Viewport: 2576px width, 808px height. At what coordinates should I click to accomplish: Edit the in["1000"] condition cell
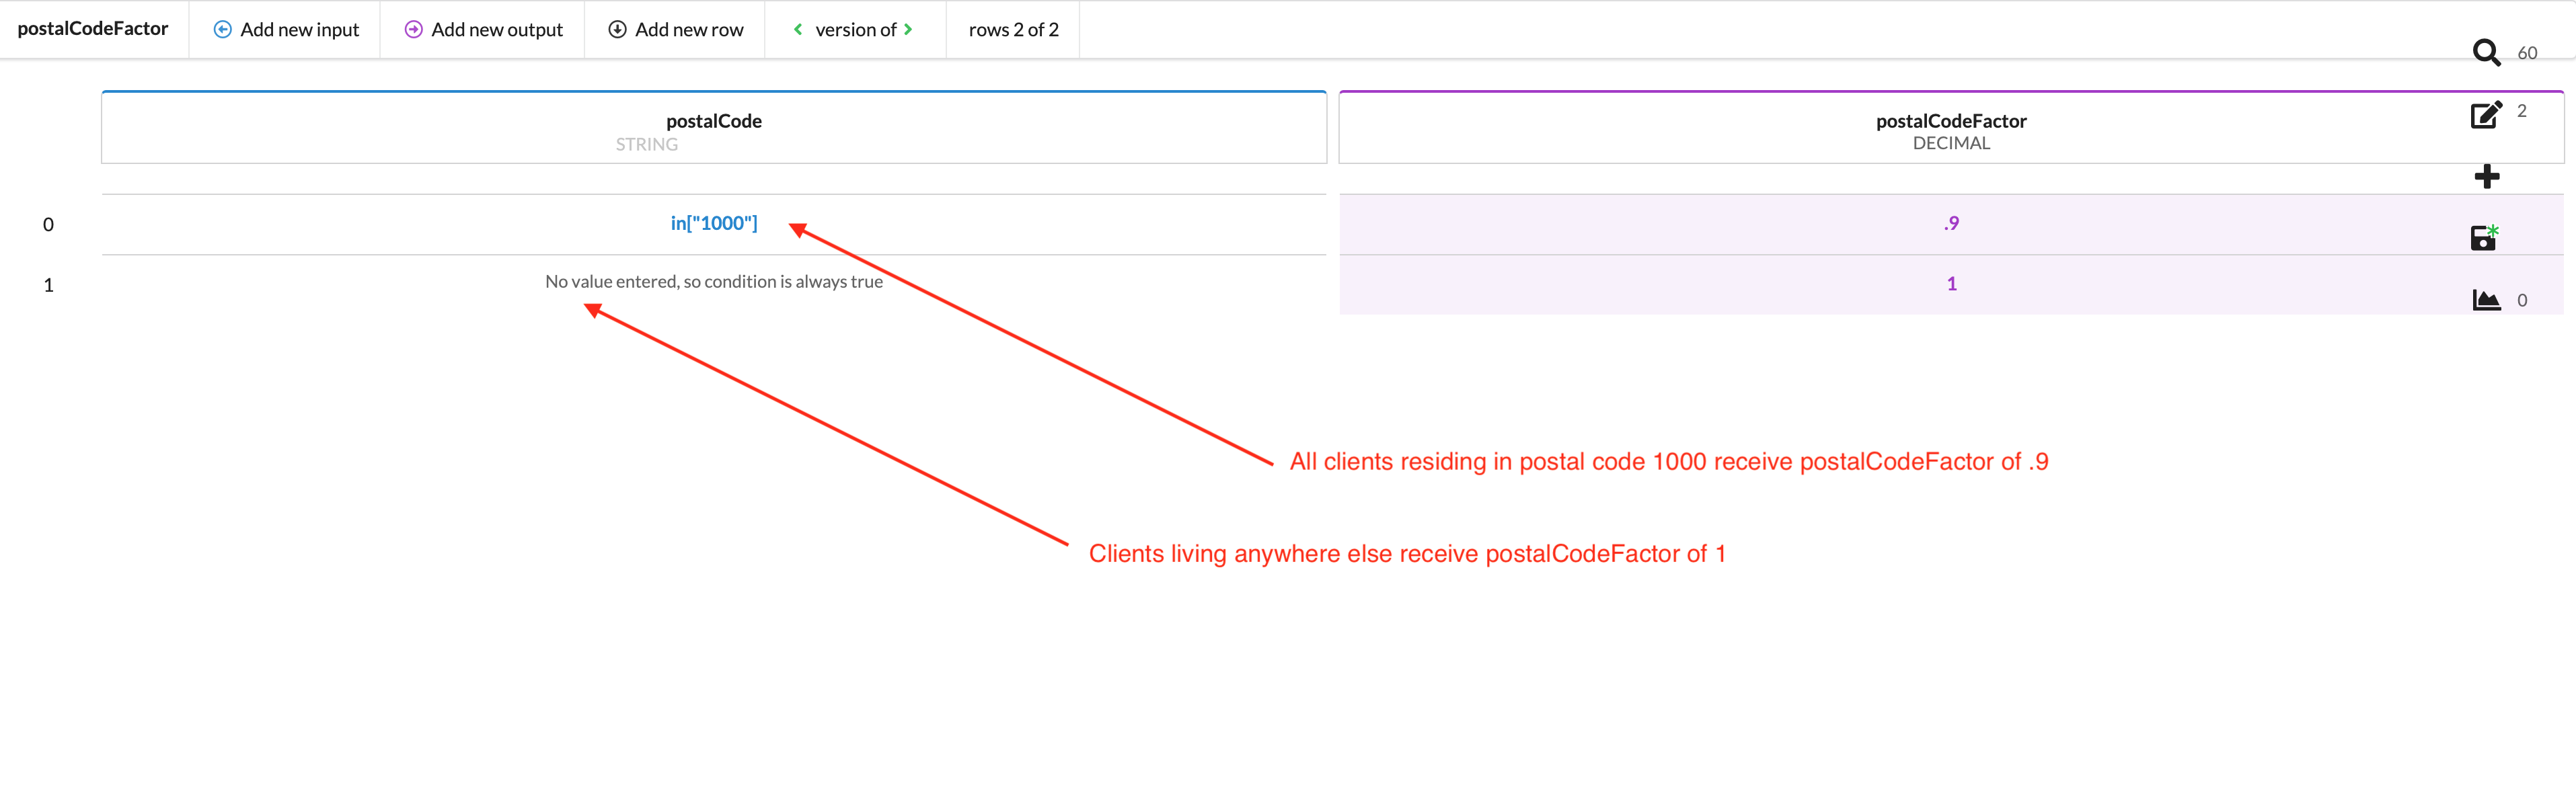[x=713, y=223]
